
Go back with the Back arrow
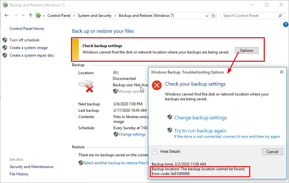pyautogui.click(x=6, y=16)
